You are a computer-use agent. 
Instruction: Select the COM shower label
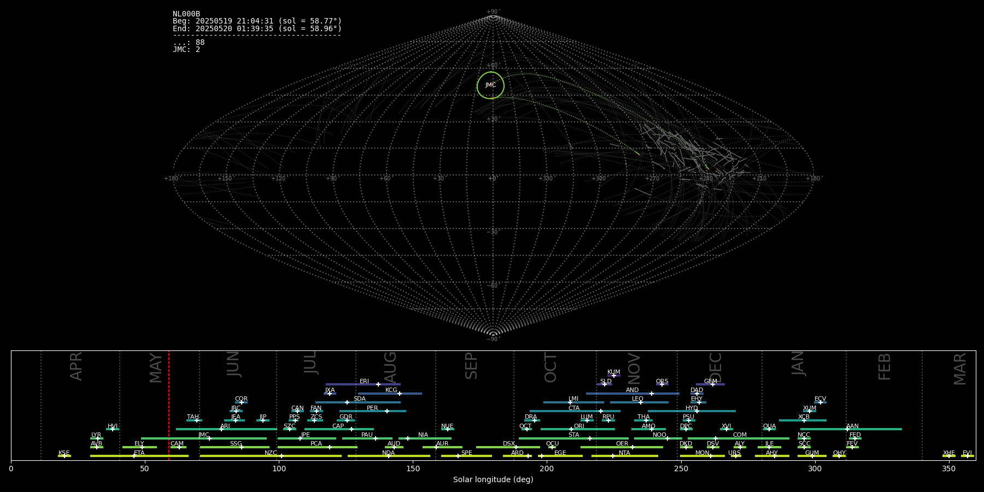click(740, 435)
